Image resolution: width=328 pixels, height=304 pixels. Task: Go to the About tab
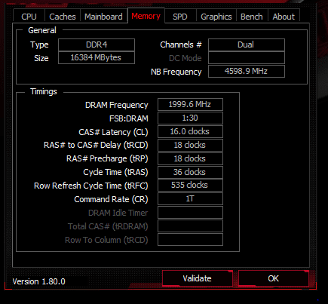pyautogui.click(x=284, y=17)
